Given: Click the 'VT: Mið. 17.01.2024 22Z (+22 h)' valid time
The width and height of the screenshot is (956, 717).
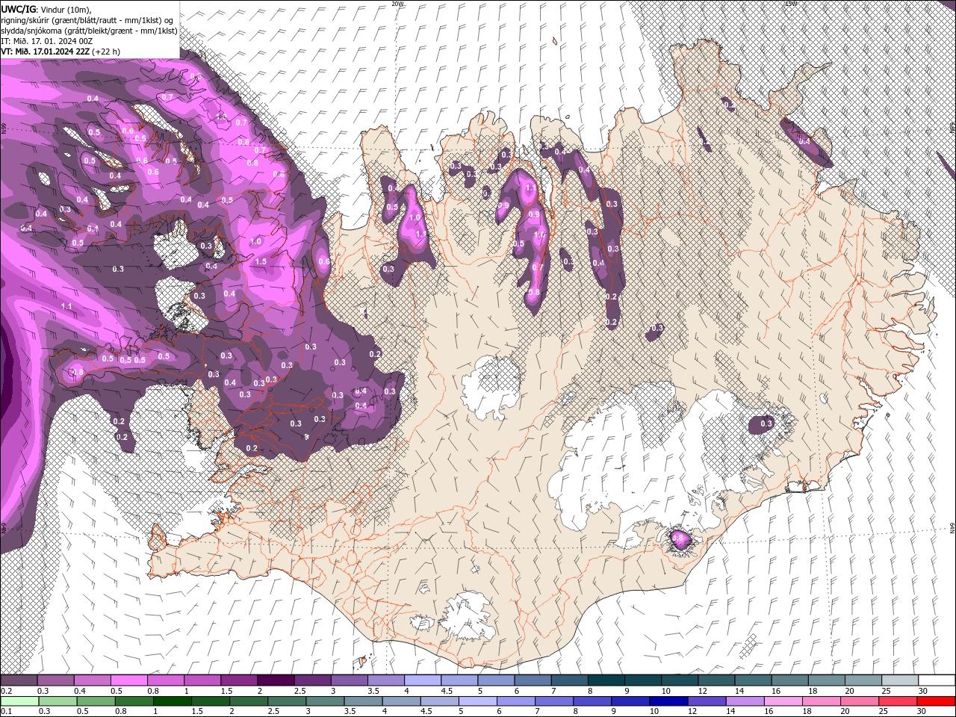Looking at the screenshot, I should pos(60,52).
